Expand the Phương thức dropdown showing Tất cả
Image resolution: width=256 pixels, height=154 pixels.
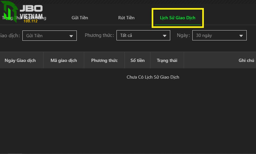click(143, 35)
